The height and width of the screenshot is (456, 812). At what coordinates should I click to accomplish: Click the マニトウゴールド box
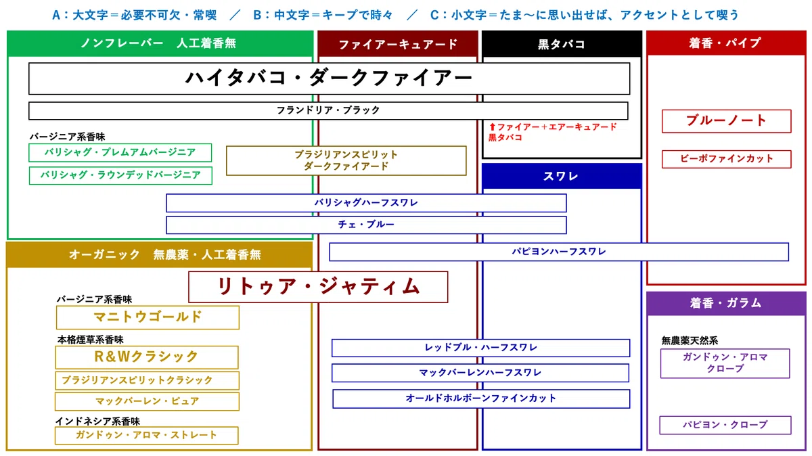148,317
